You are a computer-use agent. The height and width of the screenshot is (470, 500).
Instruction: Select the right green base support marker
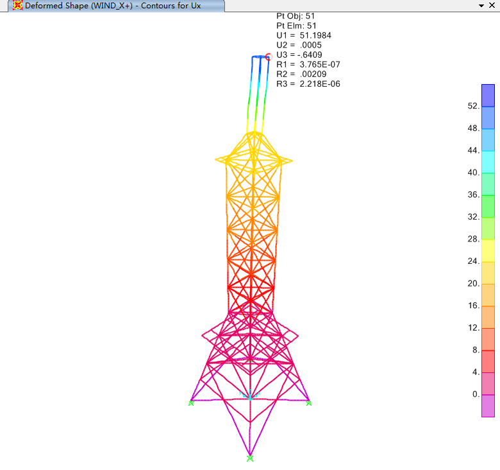(308, 403)
